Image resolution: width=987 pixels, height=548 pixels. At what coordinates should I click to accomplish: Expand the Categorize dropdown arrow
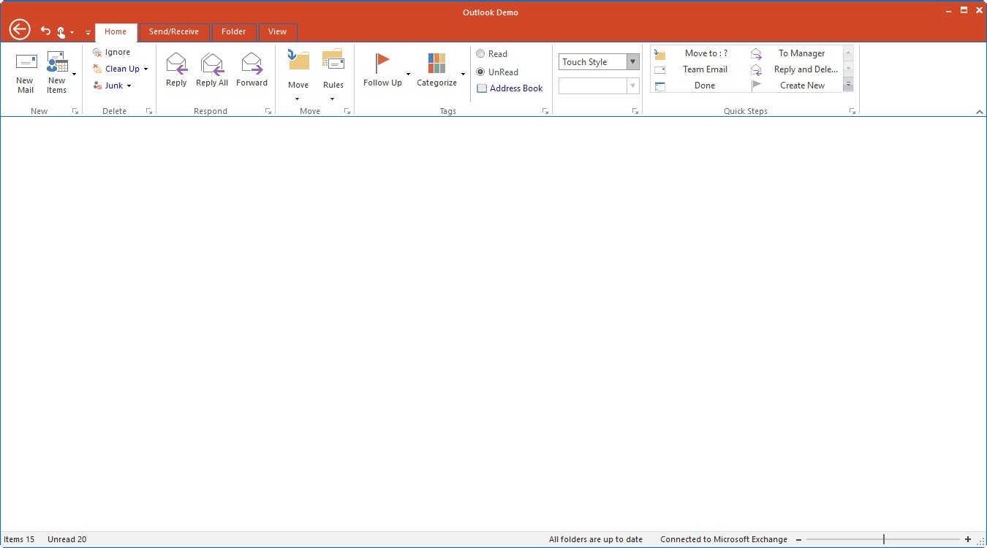pos(463,74)
